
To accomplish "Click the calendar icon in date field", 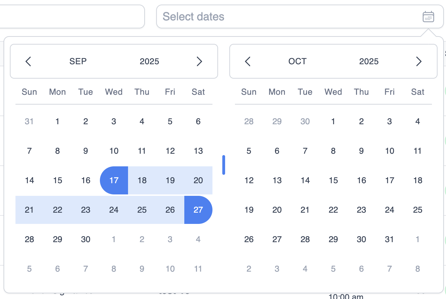I will pos(428,16).
